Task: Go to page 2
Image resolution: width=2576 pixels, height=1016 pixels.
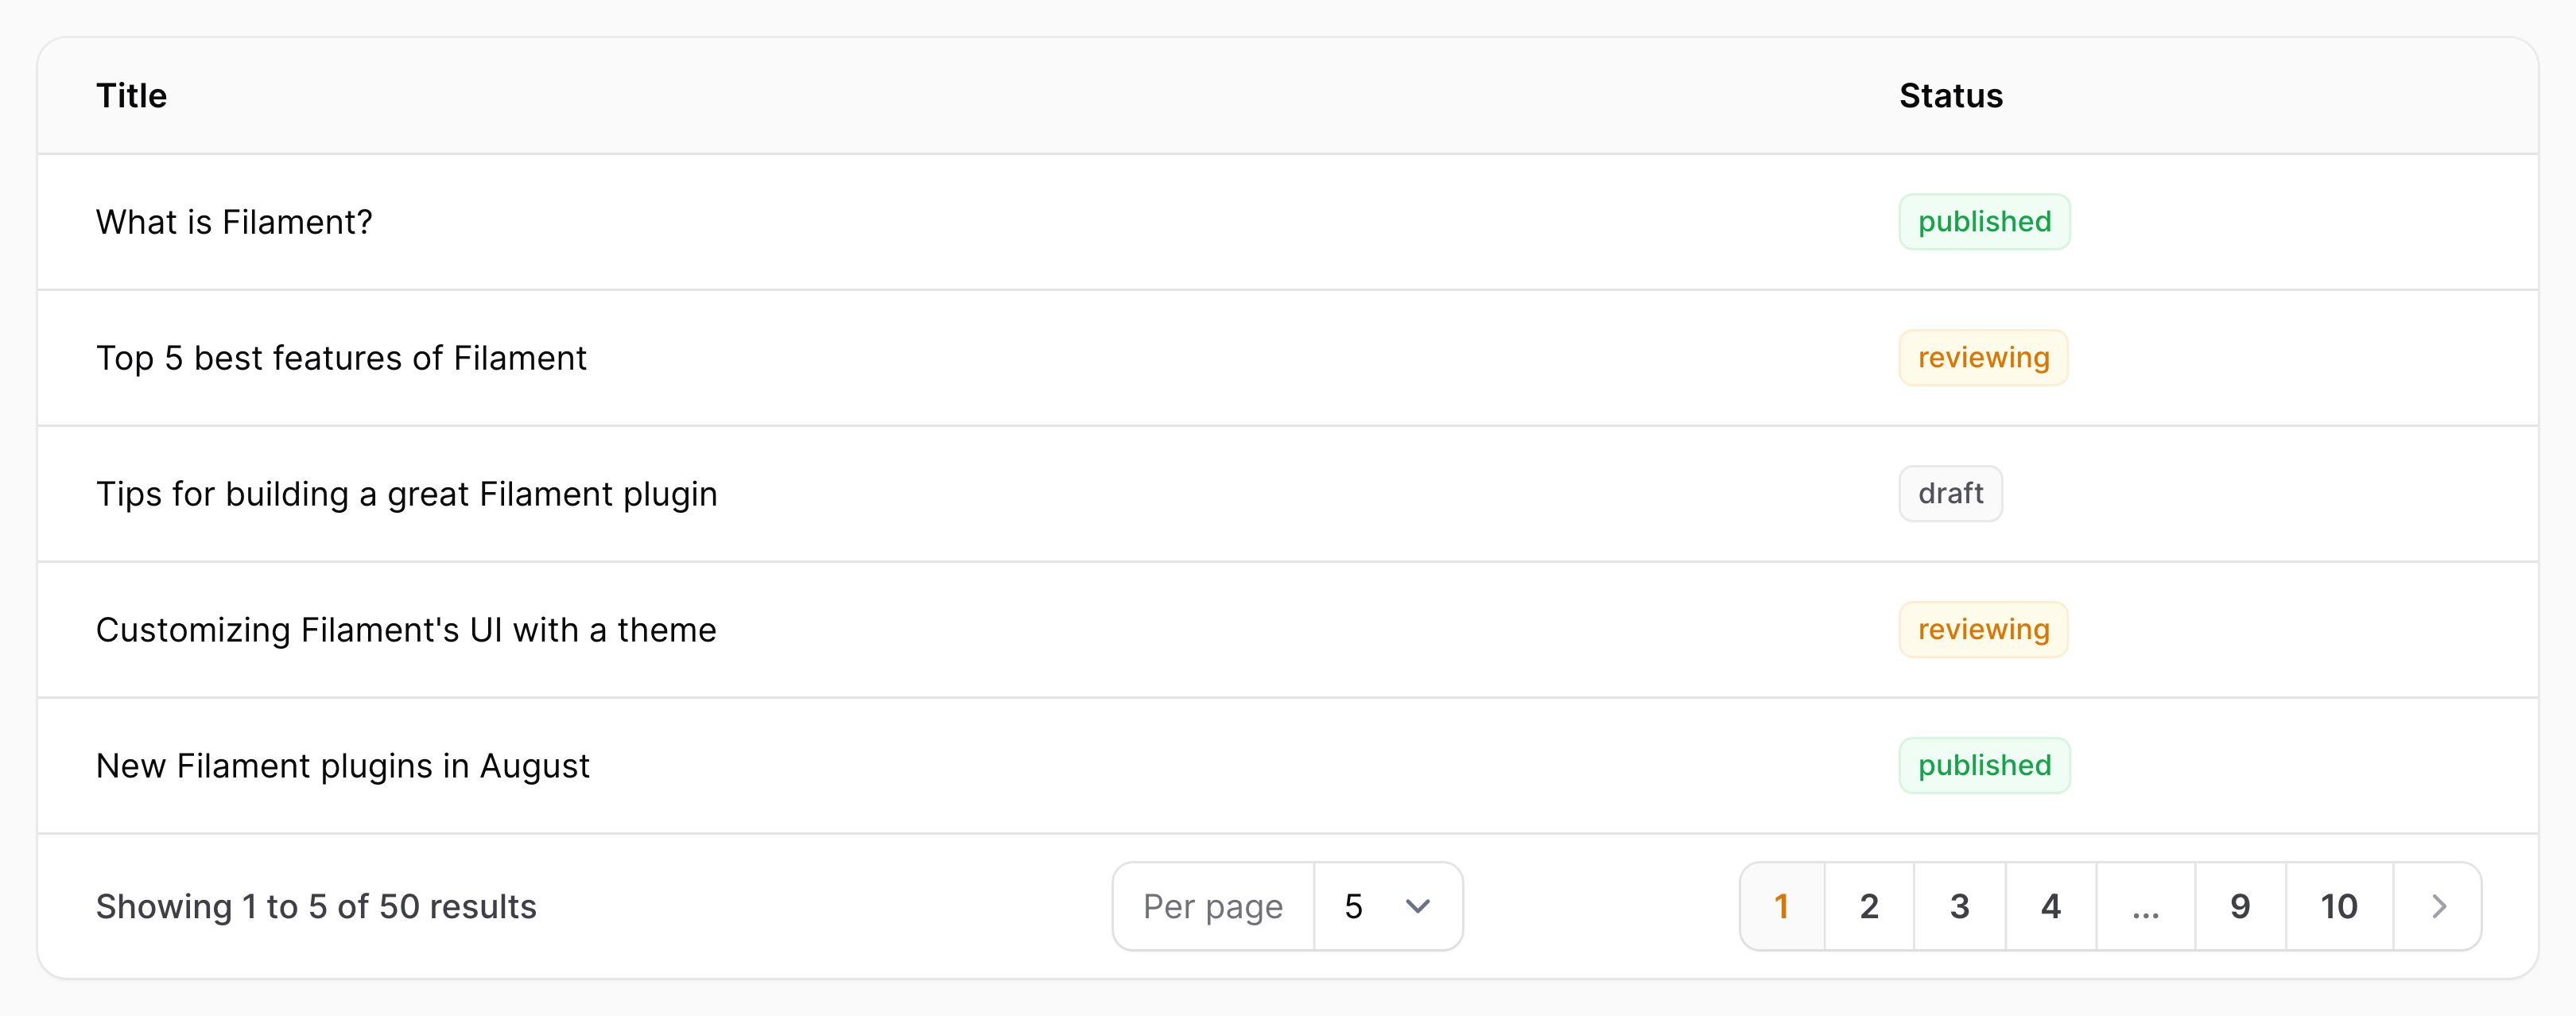Action: (1869, 906)
